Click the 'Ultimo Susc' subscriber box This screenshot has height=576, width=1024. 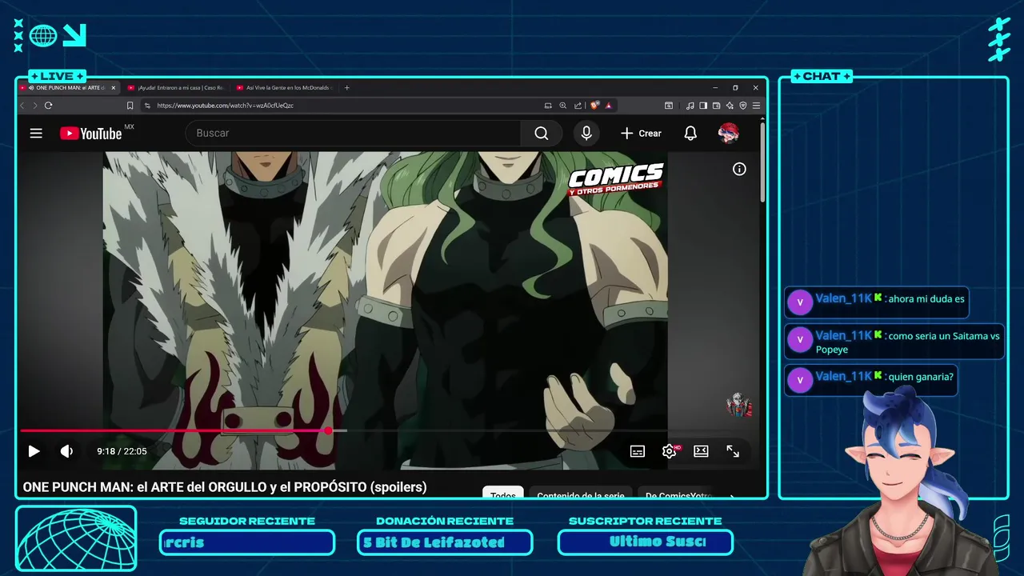(x=645, y=542)
